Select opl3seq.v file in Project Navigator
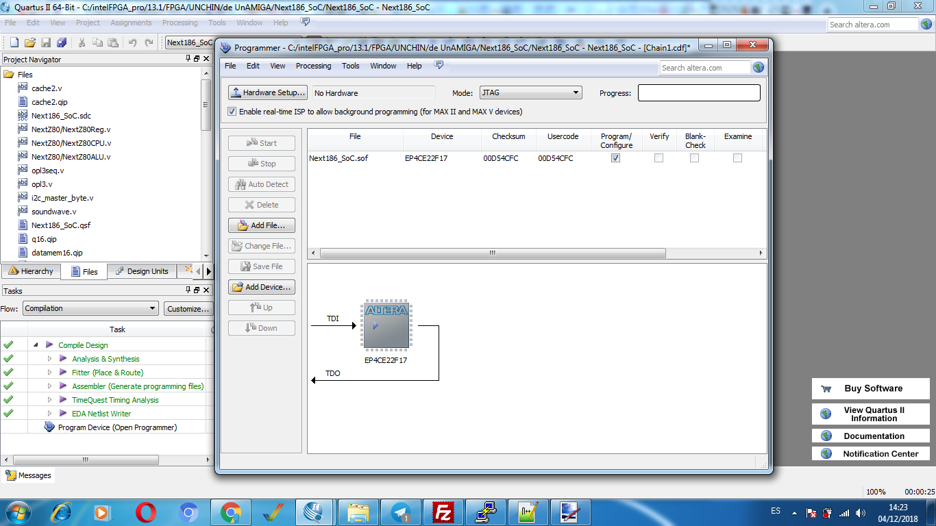 coord(47,171)
